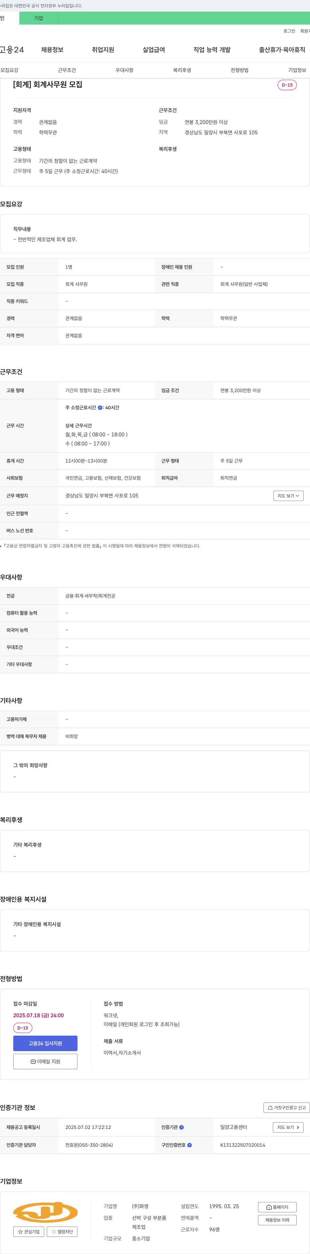Click the 로그인 link

pyautogui.click(x=289, y=31)
